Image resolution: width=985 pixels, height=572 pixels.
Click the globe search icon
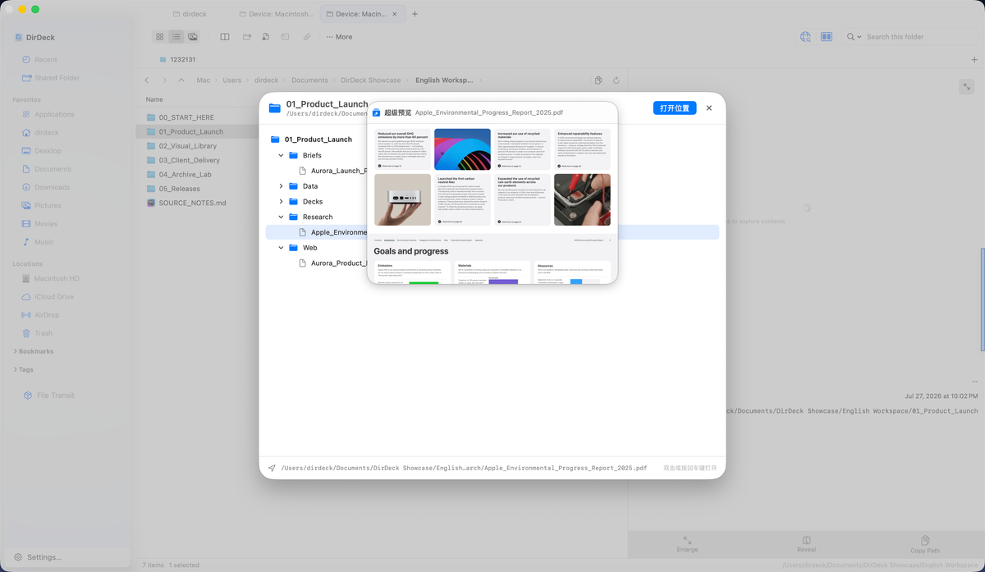click(x=805, y=37)
